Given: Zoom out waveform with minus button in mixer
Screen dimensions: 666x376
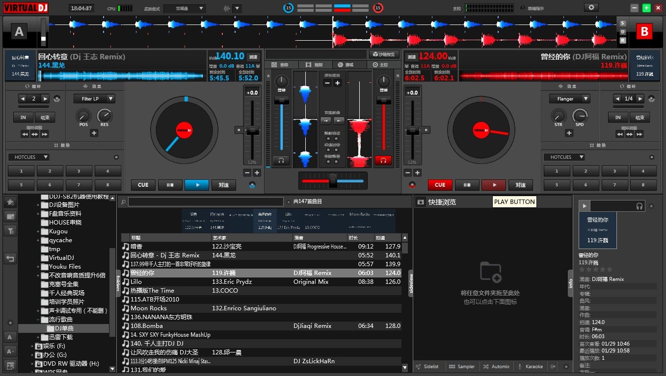Looking at the screenshot, I should pos(328,83).
